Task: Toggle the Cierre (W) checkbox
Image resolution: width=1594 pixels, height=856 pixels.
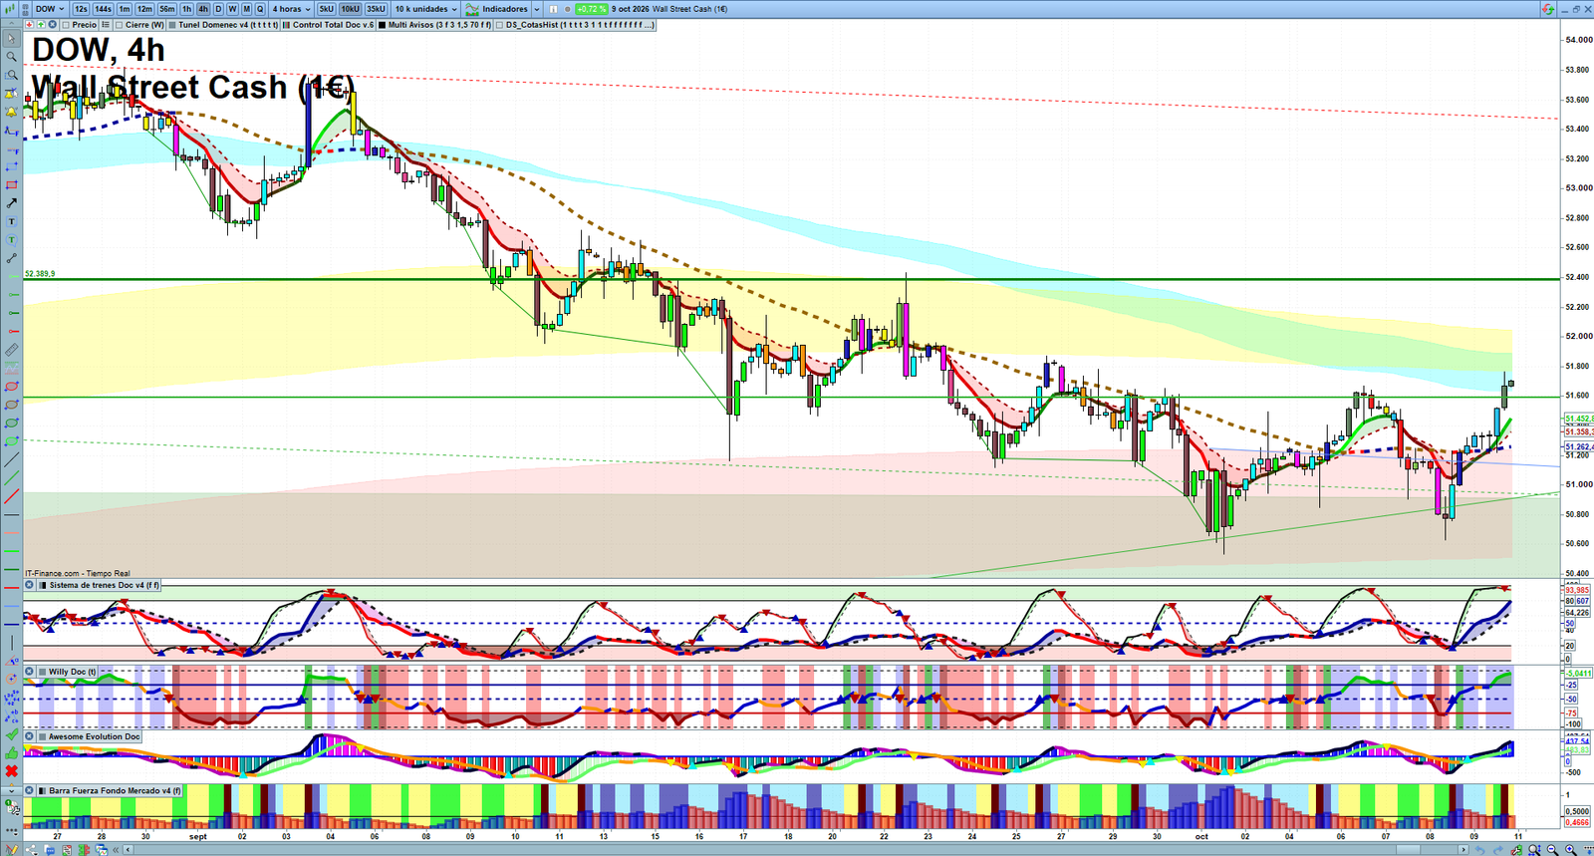Action: pyautogui.click(x=120, y=25)
